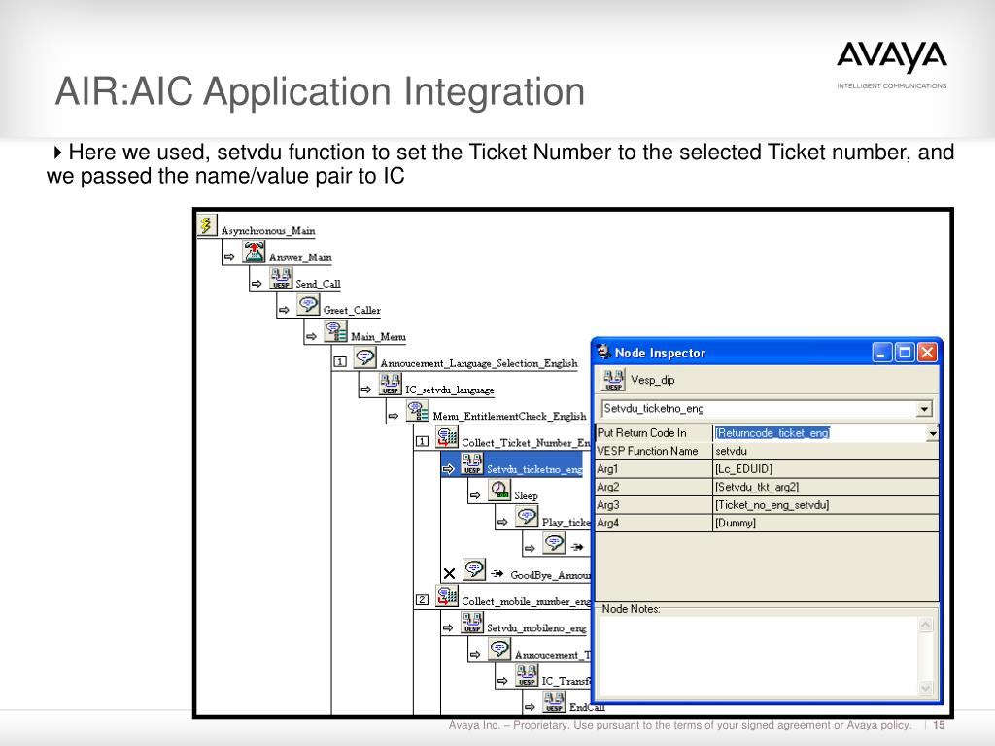Open the Setvdu_ticketno_eng node name dropdown
The width and height of the screenshot is (995, 746).
(924, 409)
